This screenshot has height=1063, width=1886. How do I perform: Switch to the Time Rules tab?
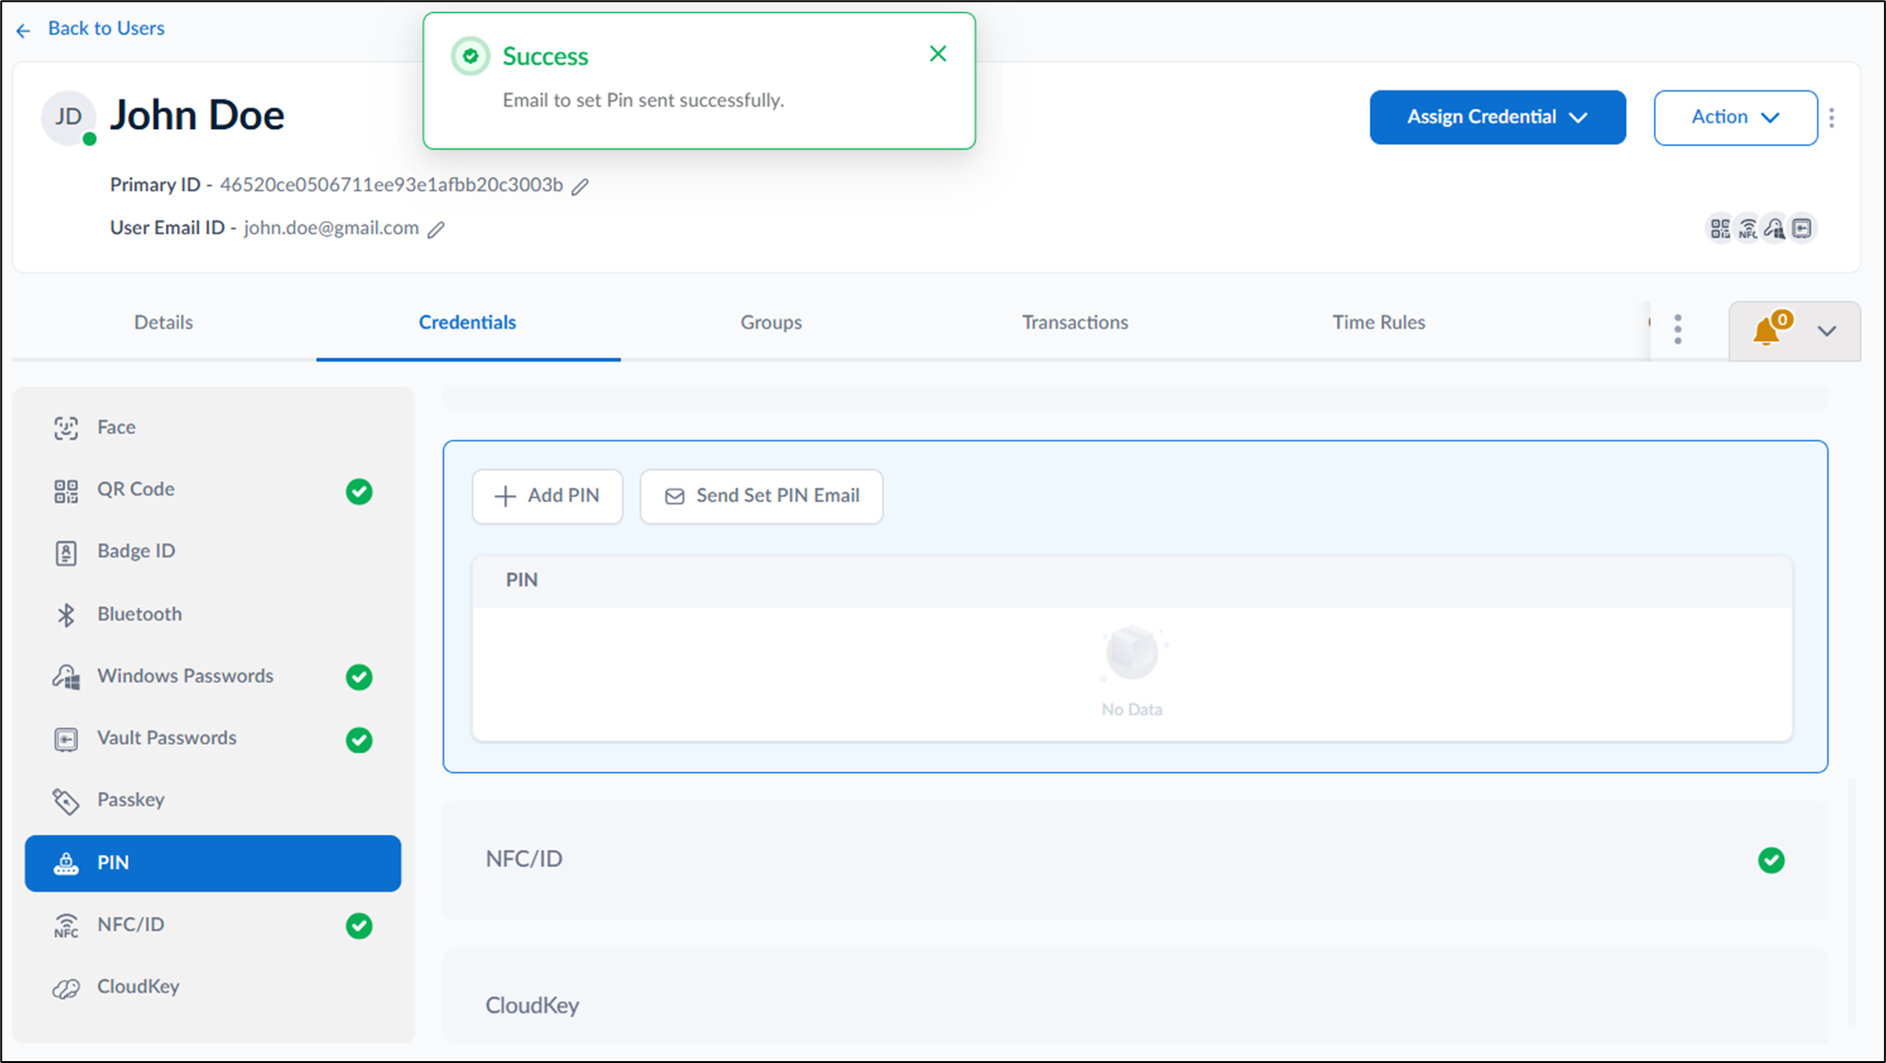point(1378,322)
